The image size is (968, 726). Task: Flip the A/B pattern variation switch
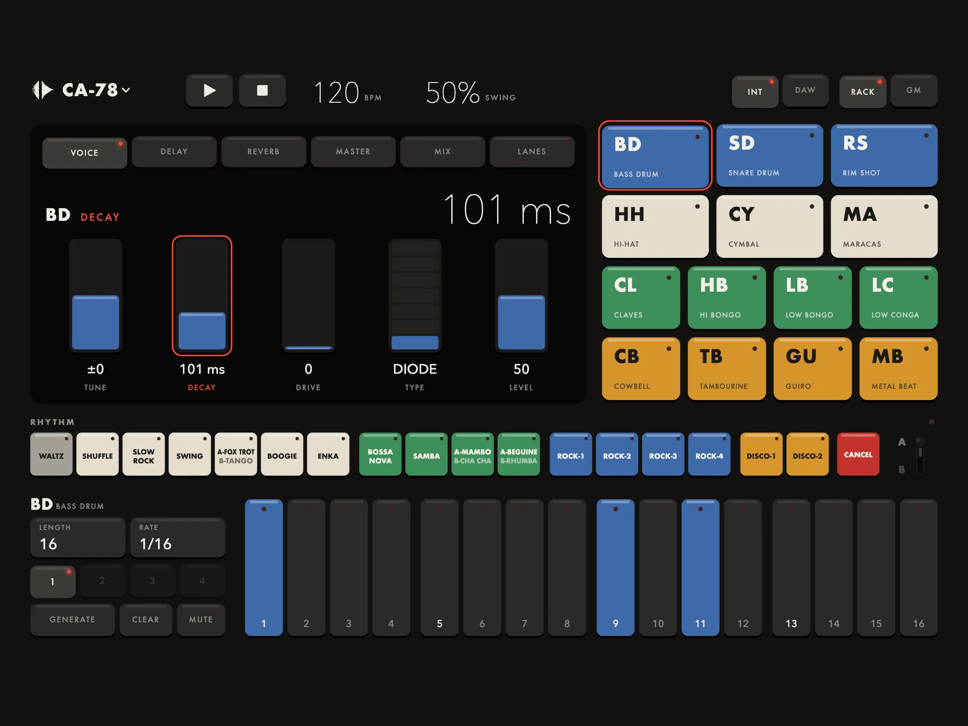(920, 455)
